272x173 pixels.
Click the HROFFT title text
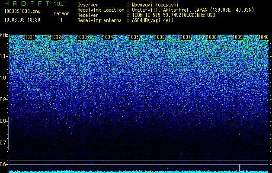[27, 3]
